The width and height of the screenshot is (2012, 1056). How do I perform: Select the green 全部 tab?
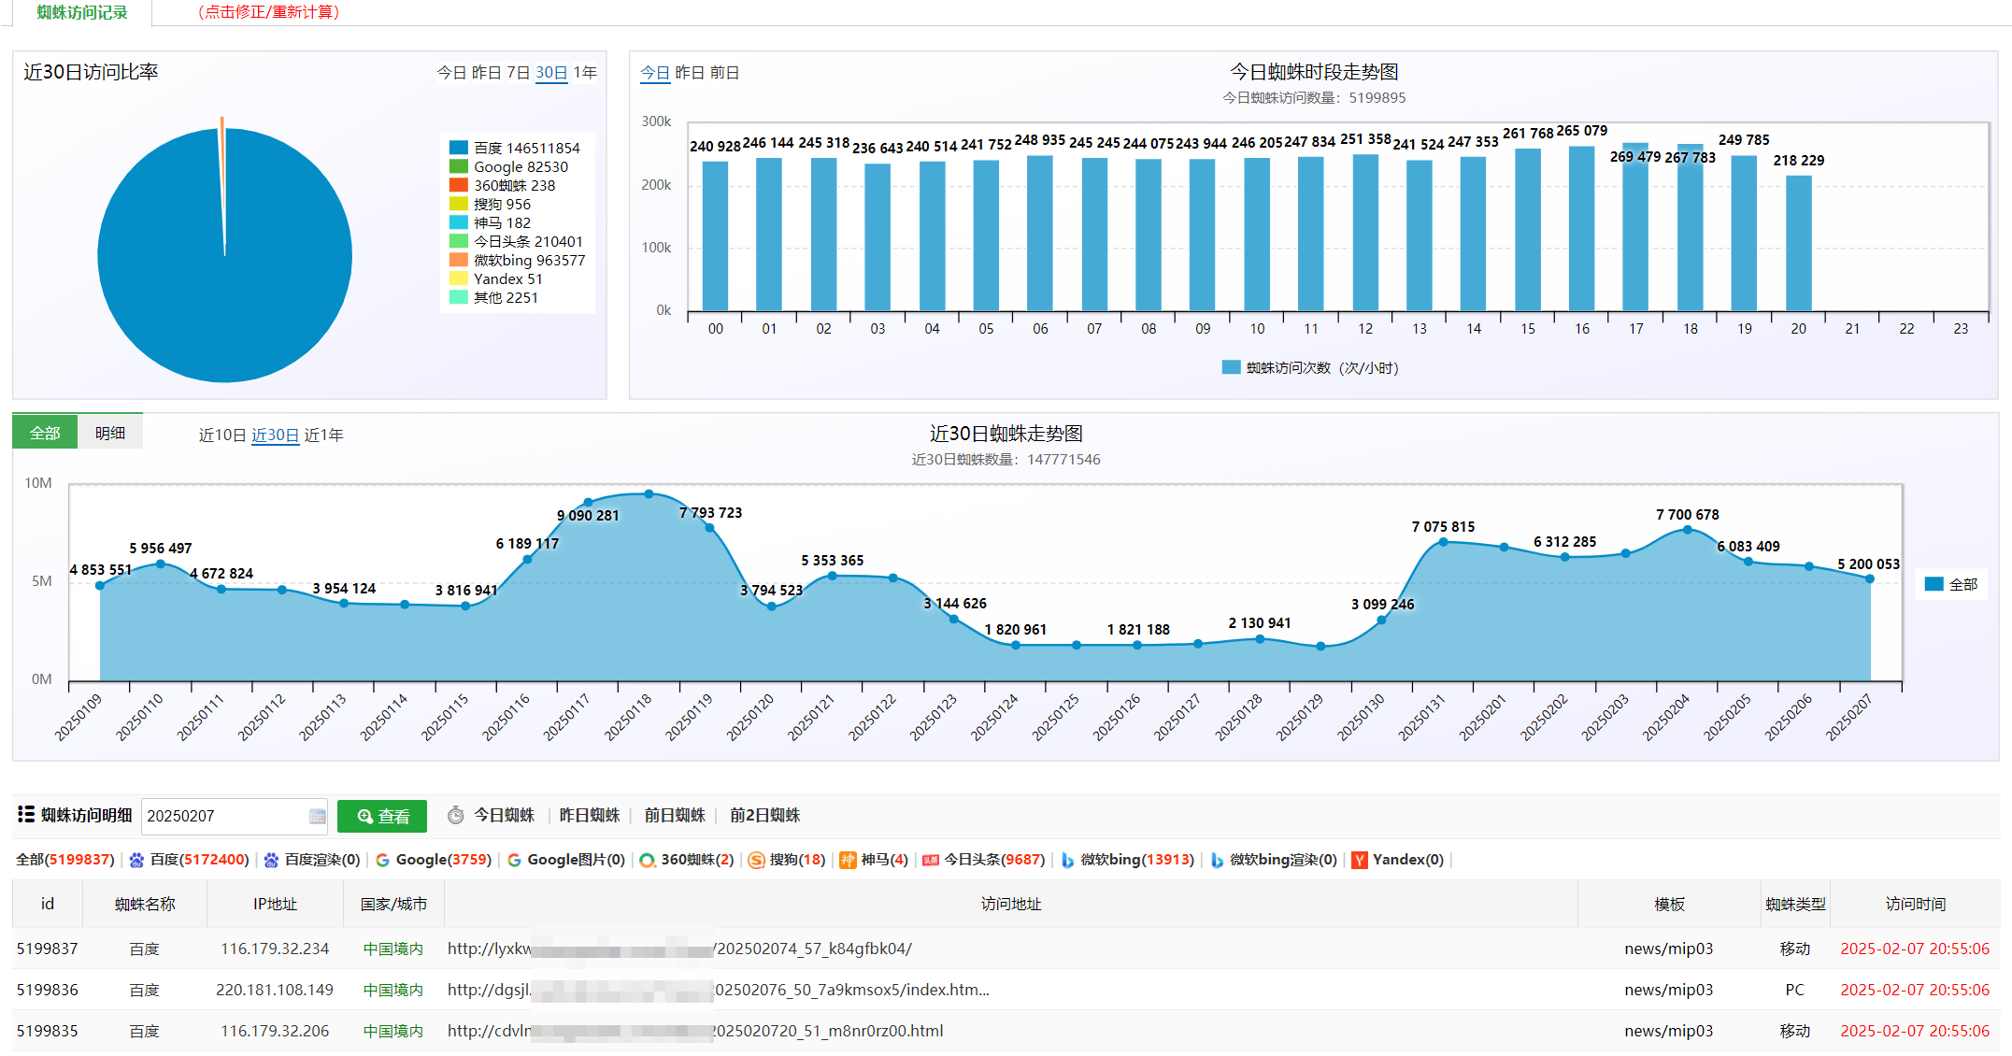[x=45, y=432]
